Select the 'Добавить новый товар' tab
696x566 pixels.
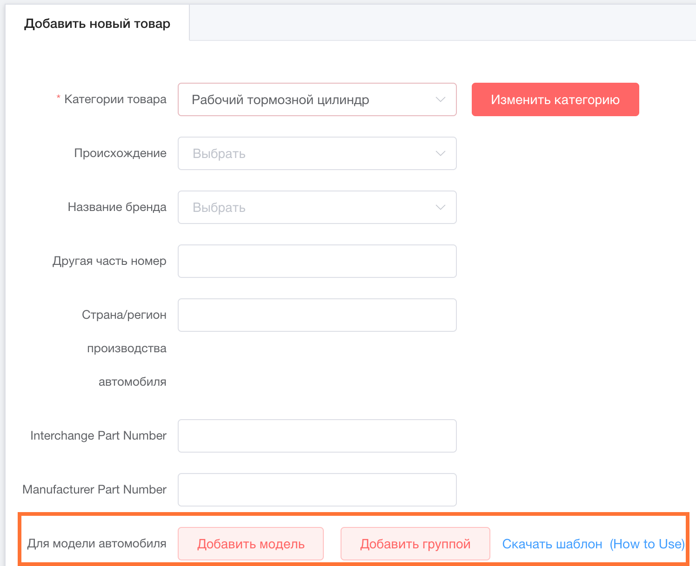[97, 24]
